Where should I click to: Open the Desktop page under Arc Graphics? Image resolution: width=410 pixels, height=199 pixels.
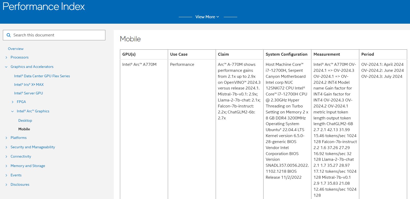(25, 120)
